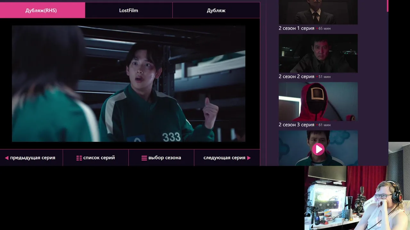
Task: Open список серий
Action: click(x=96, y=158)
